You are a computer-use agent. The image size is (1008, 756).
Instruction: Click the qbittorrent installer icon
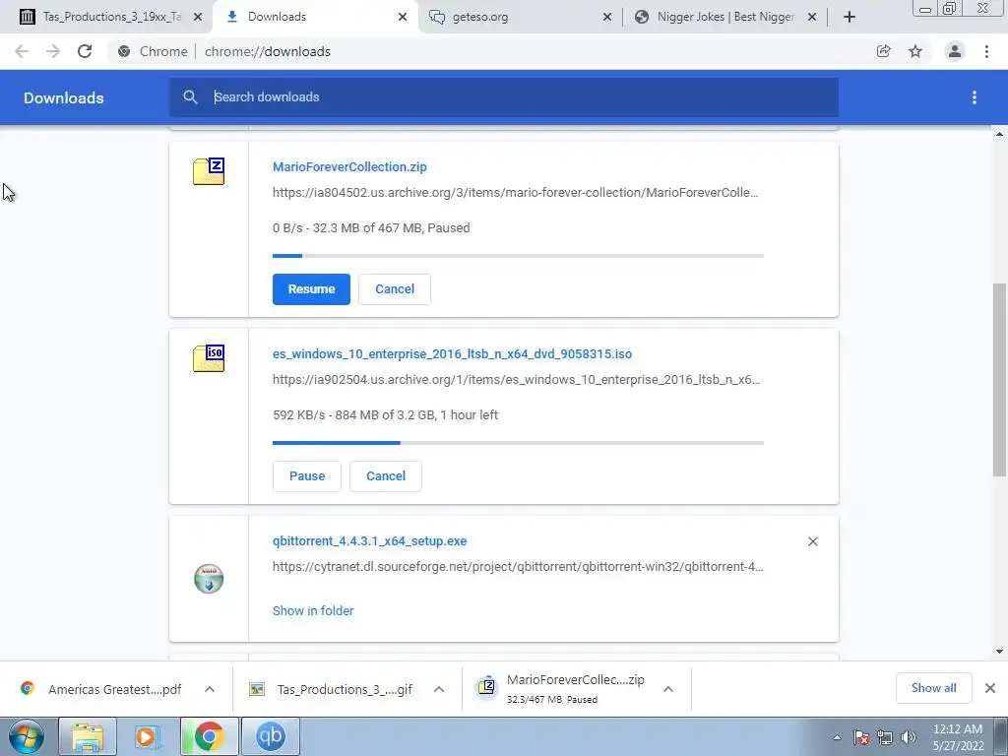209,579
